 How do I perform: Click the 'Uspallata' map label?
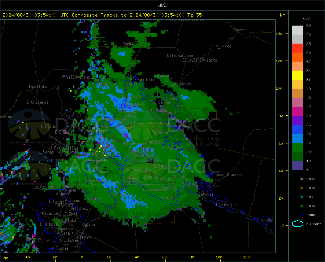click(x=37, y=87)
